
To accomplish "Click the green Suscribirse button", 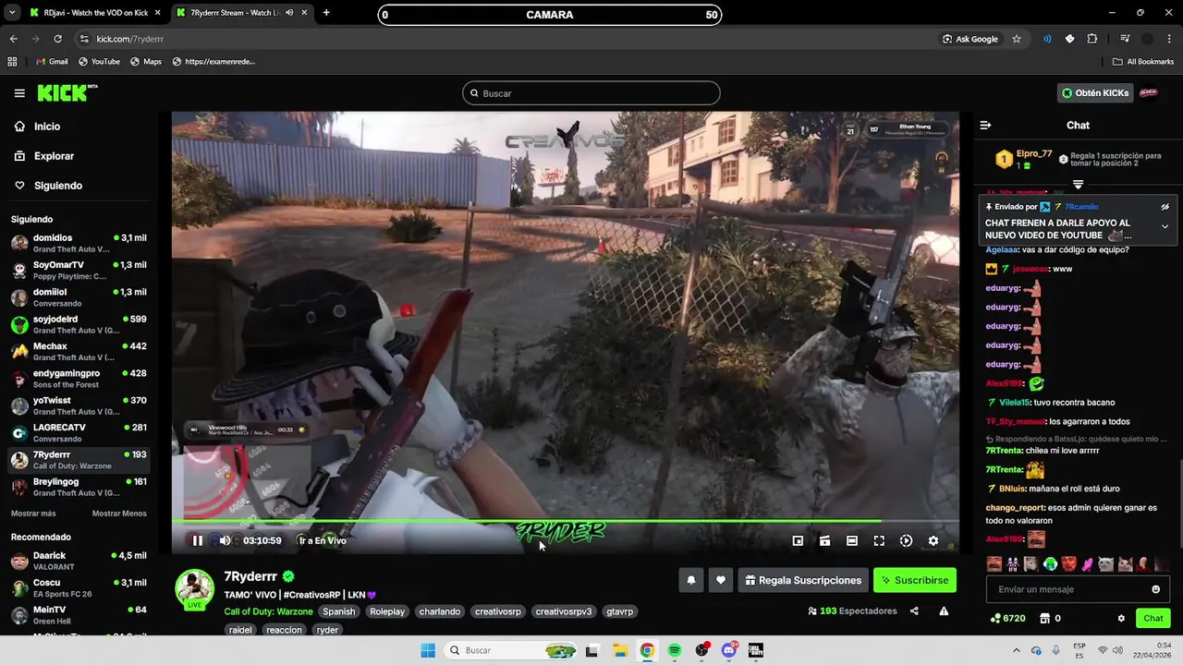I will tap(915, 580).
